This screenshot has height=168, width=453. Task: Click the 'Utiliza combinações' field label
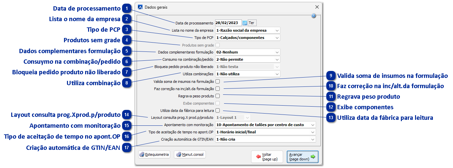point(198,74)
